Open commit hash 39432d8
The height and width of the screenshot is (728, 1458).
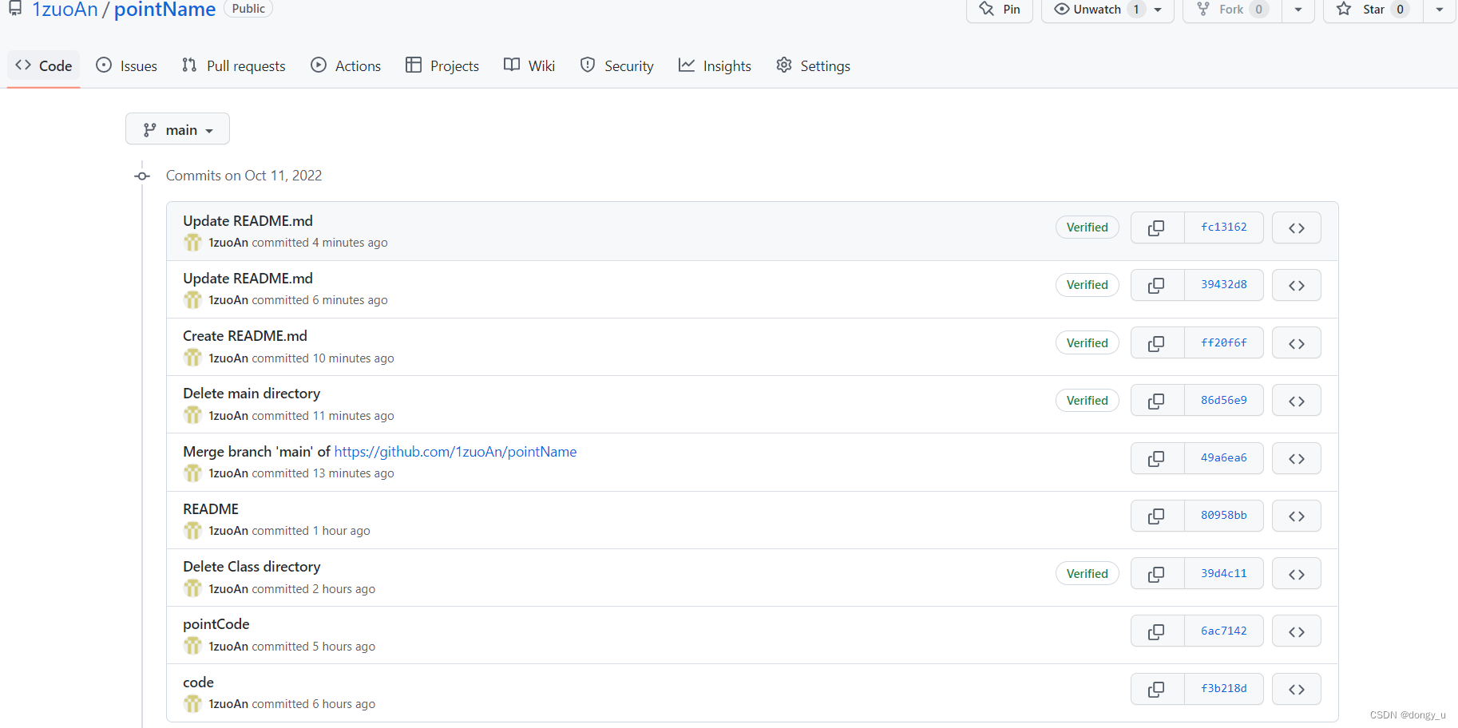[1224, 285]
